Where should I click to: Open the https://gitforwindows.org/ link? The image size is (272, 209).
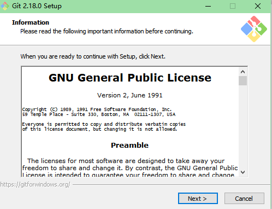35,184
